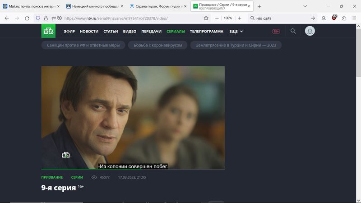Open the extensions puzzle icon

tap(344, 18)
